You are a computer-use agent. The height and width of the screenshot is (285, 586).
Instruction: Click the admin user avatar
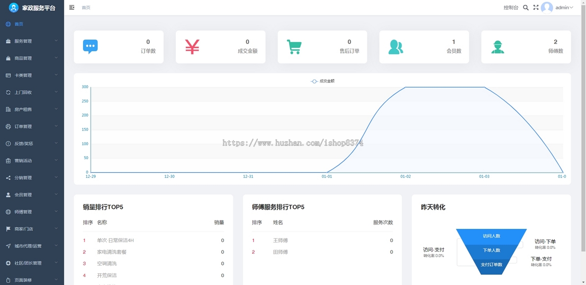tap(547, 8)
